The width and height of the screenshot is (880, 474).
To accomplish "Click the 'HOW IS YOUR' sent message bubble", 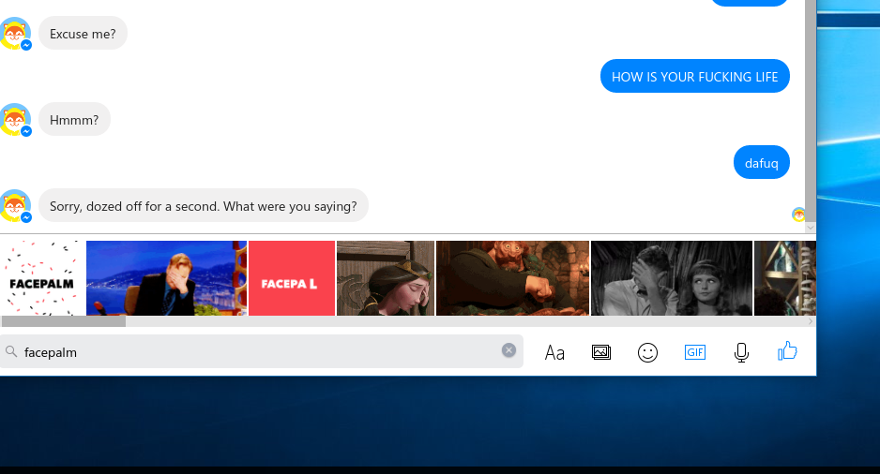I will [x=695, y=76].
